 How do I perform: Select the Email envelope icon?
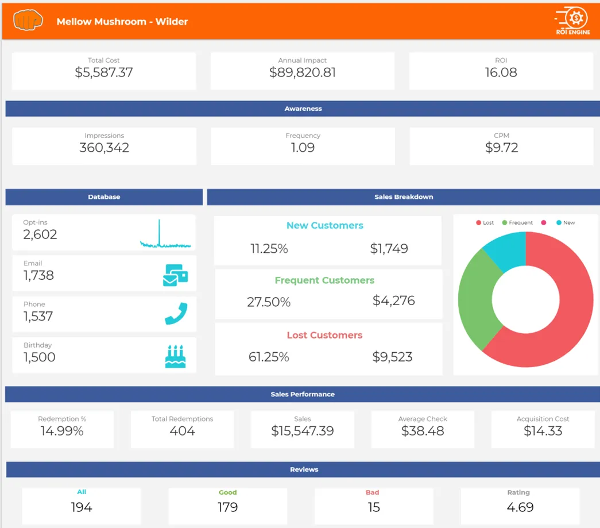point(175,275)
